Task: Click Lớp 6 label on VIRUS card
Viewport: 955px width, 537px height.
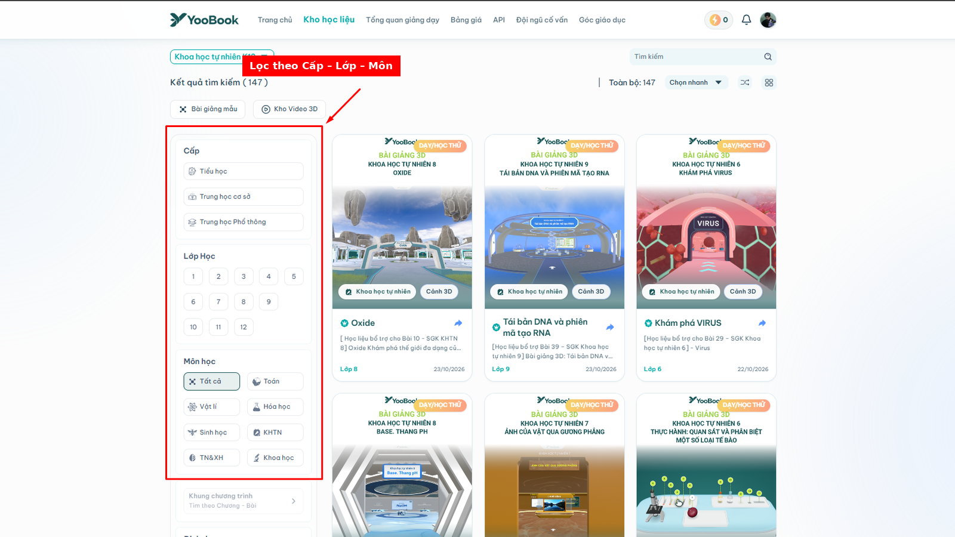Action: [652, 369]
